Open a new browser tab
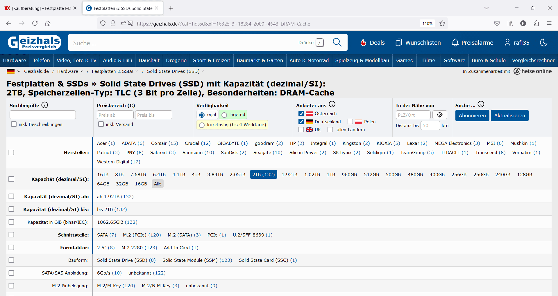This screenshot has height=296, width=558. pos(171,8)
